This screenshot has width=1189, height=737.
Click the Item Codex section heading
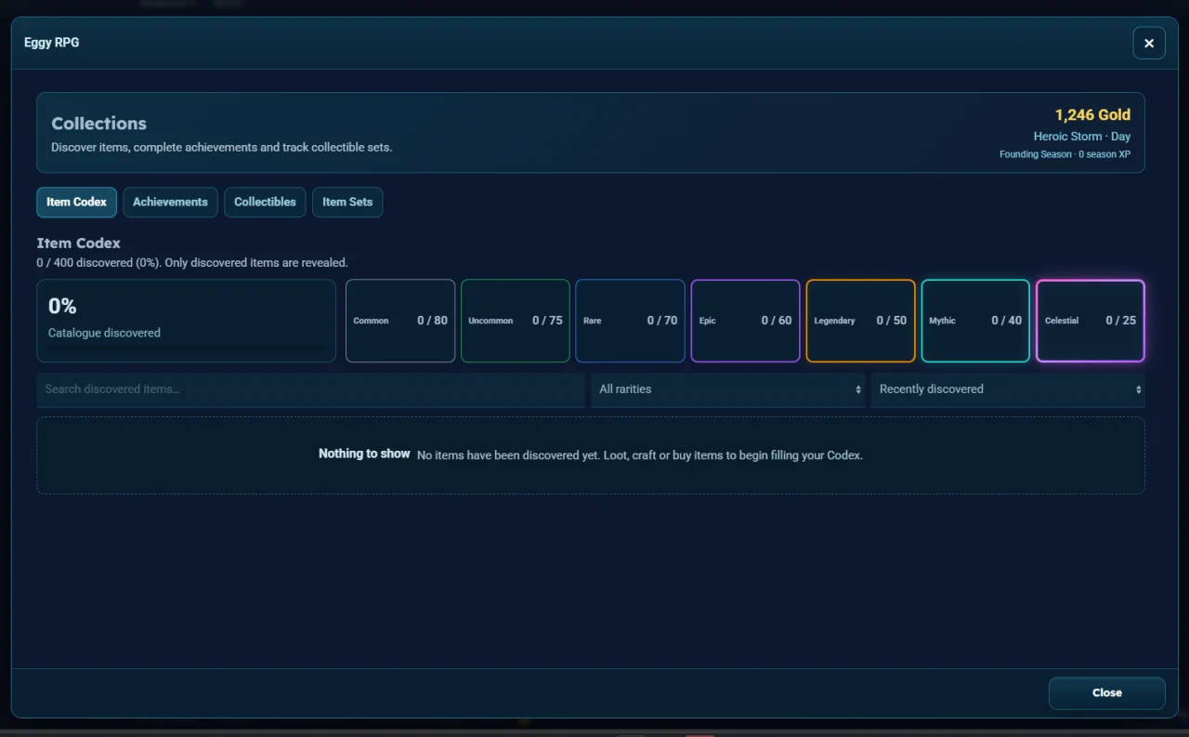(78, 243)
